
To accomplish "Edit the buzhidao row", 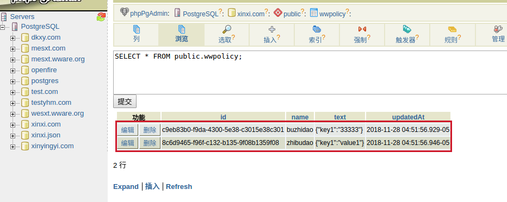I will point(127,130).
